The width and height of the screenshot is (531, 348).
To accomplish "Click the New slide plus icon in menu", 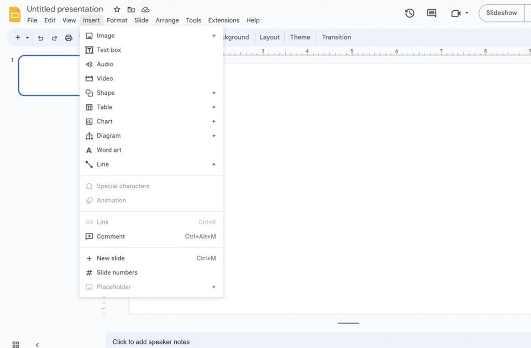I will tap(89, 258).
